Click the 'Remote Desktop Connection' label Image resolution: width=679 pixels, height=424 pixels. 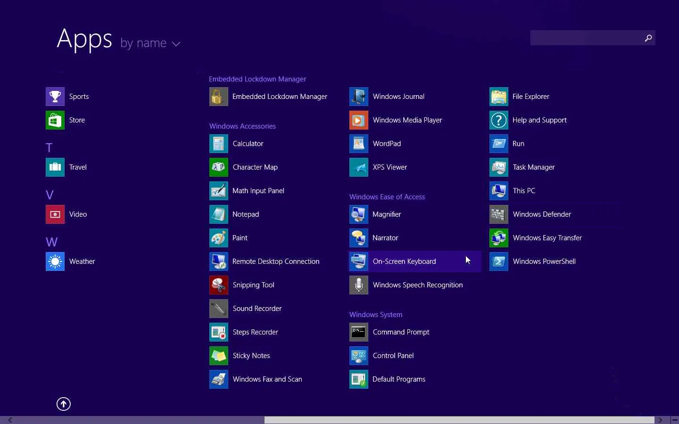[x=276, y=261]
